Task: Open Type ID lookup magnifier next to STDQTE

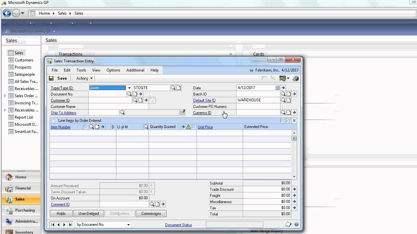Action: 173,88
